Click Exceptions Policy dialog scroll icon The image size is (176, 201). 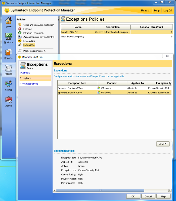tap(23, 65)
